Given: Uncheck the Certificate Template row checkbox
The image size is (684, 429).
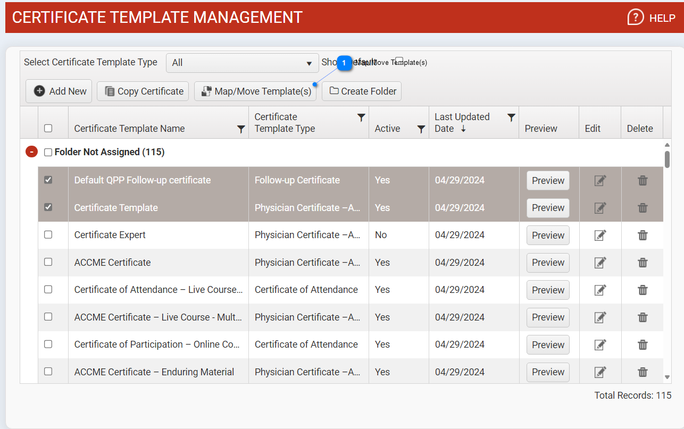Looking at the screenshot, I should [x=48, y=207].
